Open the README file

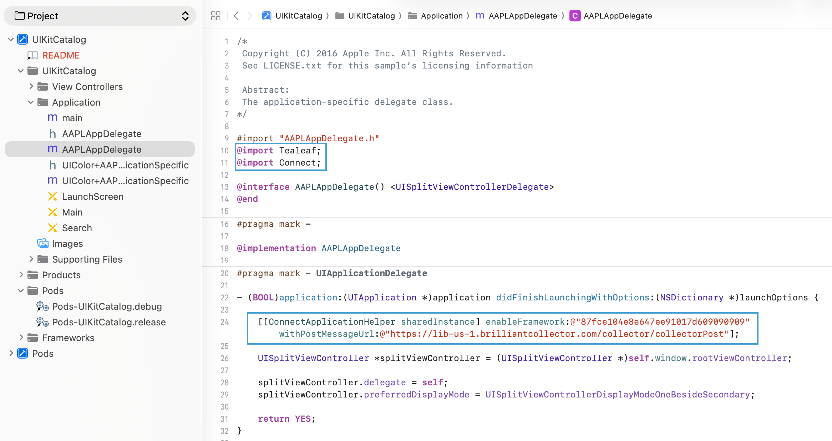[61, 55]
